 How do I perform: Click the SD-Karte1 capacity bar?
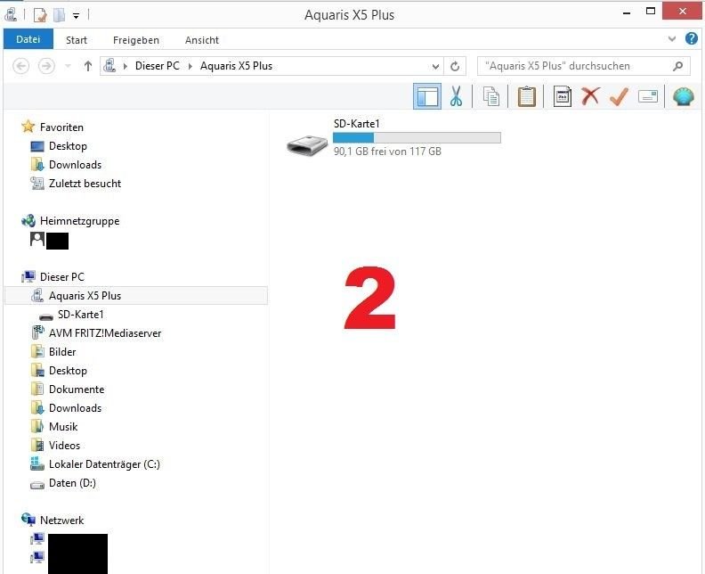click(417, 137)
